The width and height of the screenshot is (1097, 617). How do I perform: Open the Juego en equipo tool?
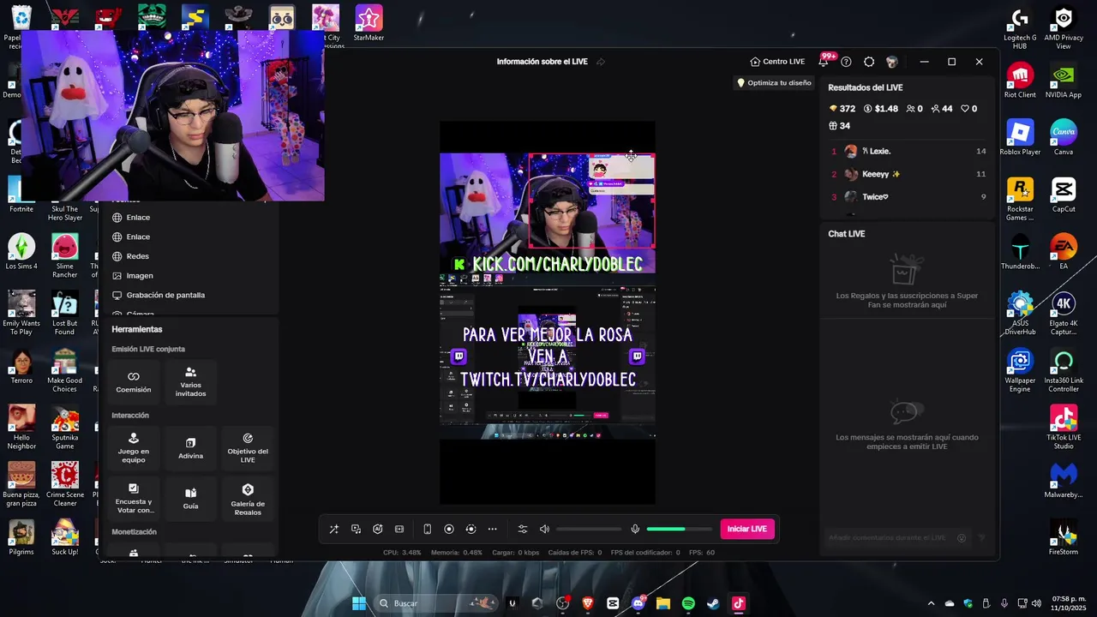pyautogui.click(x=134, y=448)
